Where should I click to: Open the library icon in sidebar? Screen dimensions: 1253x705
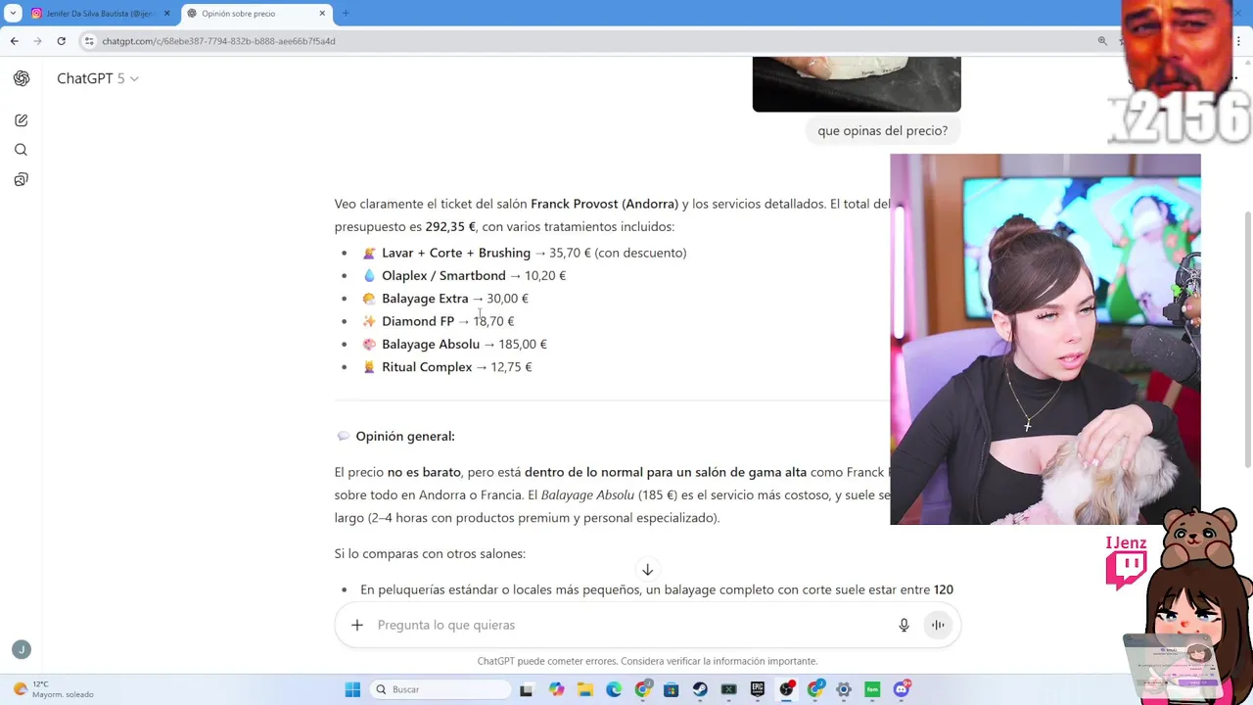[x=21, y=179]
